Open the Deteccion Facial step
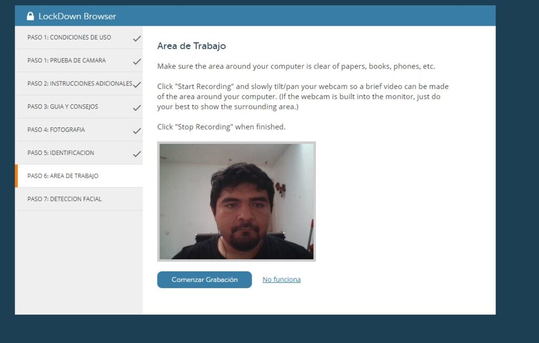 [64, 199]
